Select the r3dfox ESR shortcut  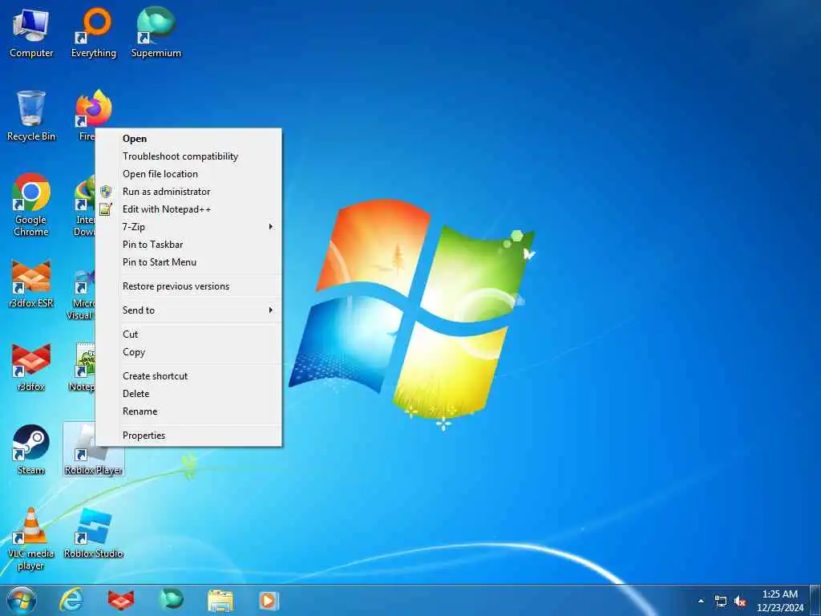pos(31,283)
